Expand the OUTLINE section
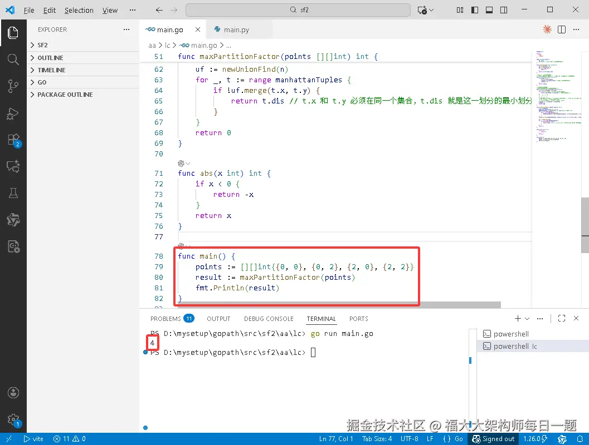The height and width of the screenshot is (445, 589). (x=83, y=58)
